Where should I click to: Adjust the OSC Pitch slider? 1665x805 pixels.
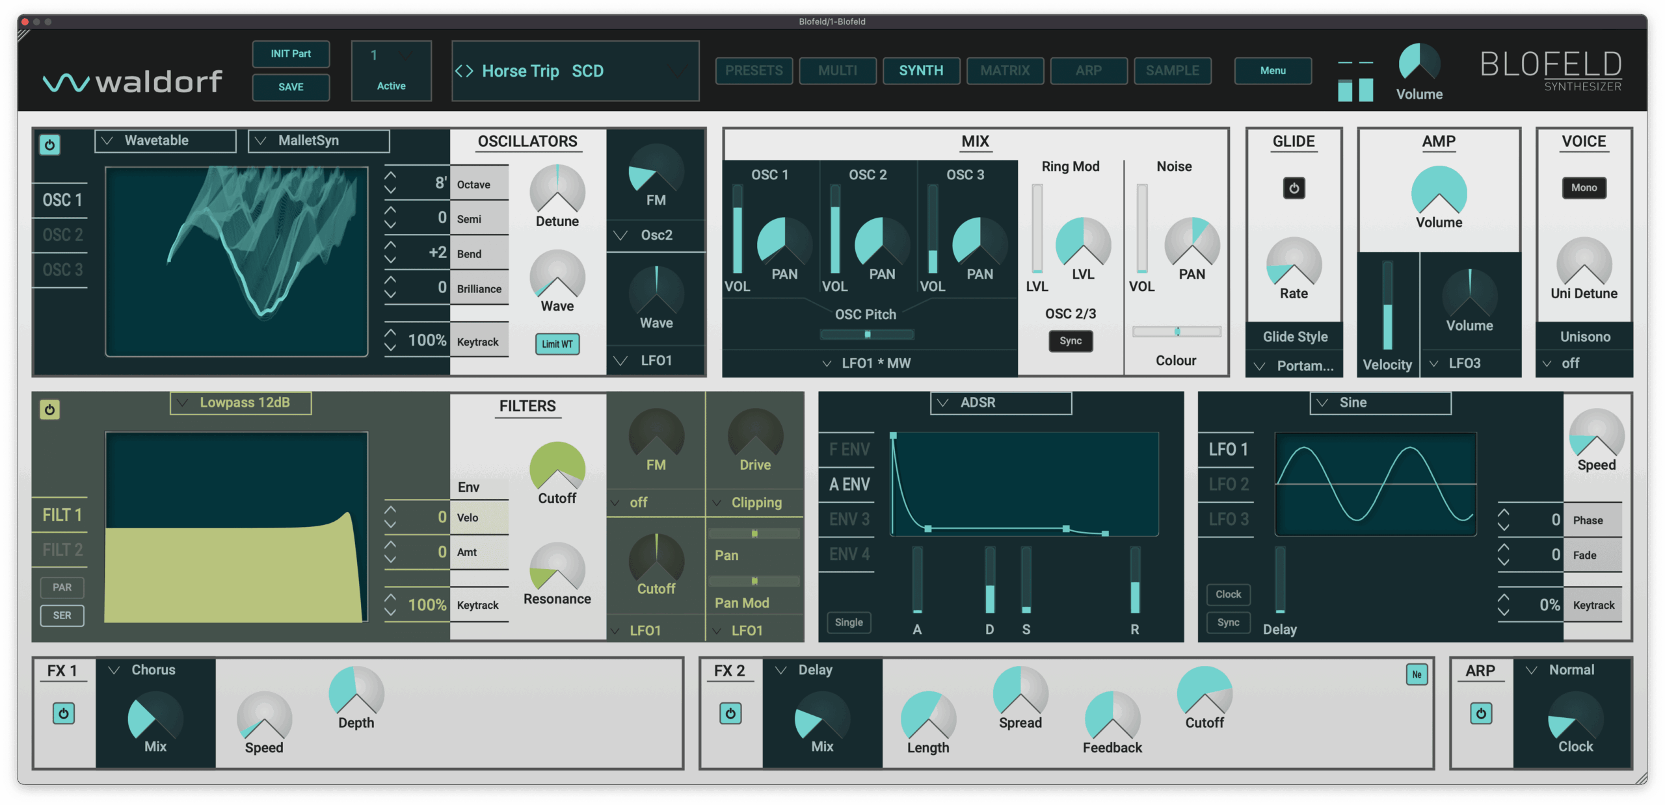(x=868, y=333)
